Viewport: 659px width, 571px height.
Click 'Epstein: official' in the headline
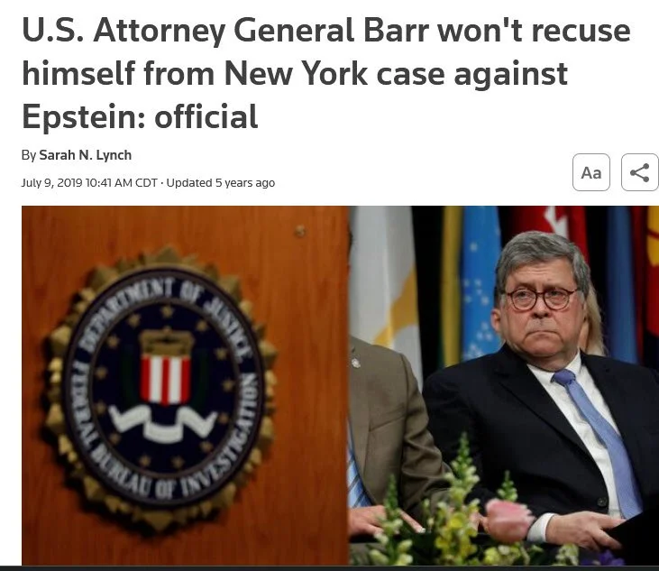(140, 117)
